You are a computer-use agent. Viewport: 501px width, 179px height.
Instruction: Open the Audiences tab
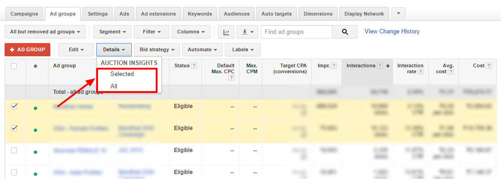(237, 14)
